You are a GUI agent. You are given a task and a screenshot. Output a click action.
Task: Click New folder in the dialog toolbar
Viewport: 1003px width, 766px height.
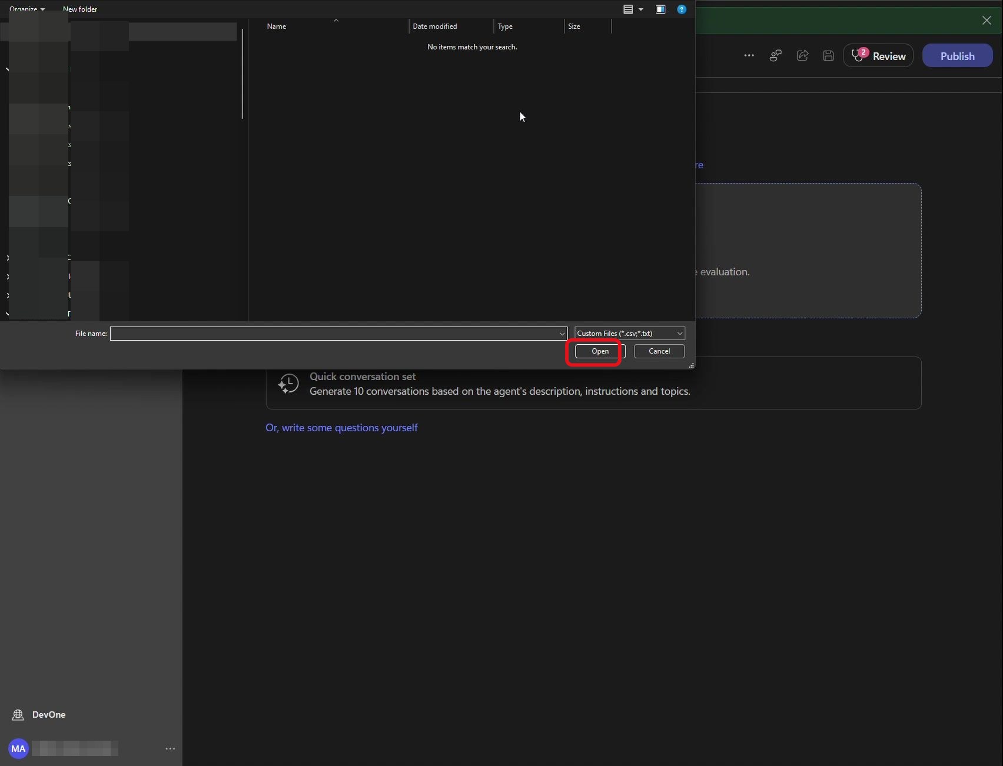point(80,9)
